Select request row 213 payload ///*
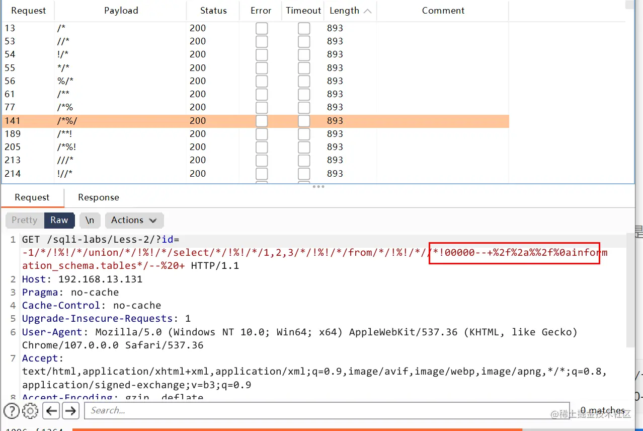 [x=256, y=160]
